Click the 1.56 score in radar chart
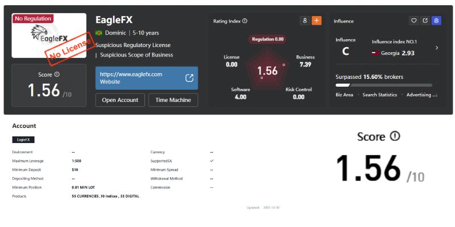The width and height of the screenshot is (455, 227). (267, 70)
